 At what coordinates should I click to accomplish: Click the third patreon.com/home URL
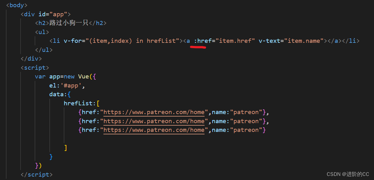click(x=154, y=130)
